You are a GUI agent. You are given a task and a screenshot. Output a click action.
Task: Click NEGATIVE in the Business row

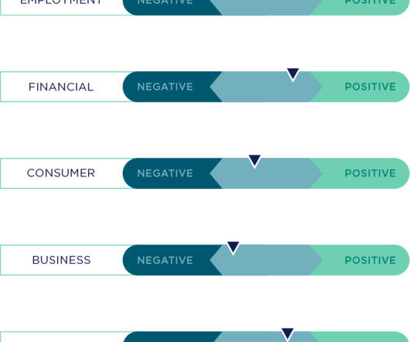click(165, 260)
